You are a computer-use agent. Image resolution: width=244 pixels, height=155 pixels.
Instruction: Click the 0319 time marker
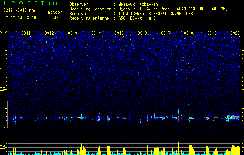point(212,33)
